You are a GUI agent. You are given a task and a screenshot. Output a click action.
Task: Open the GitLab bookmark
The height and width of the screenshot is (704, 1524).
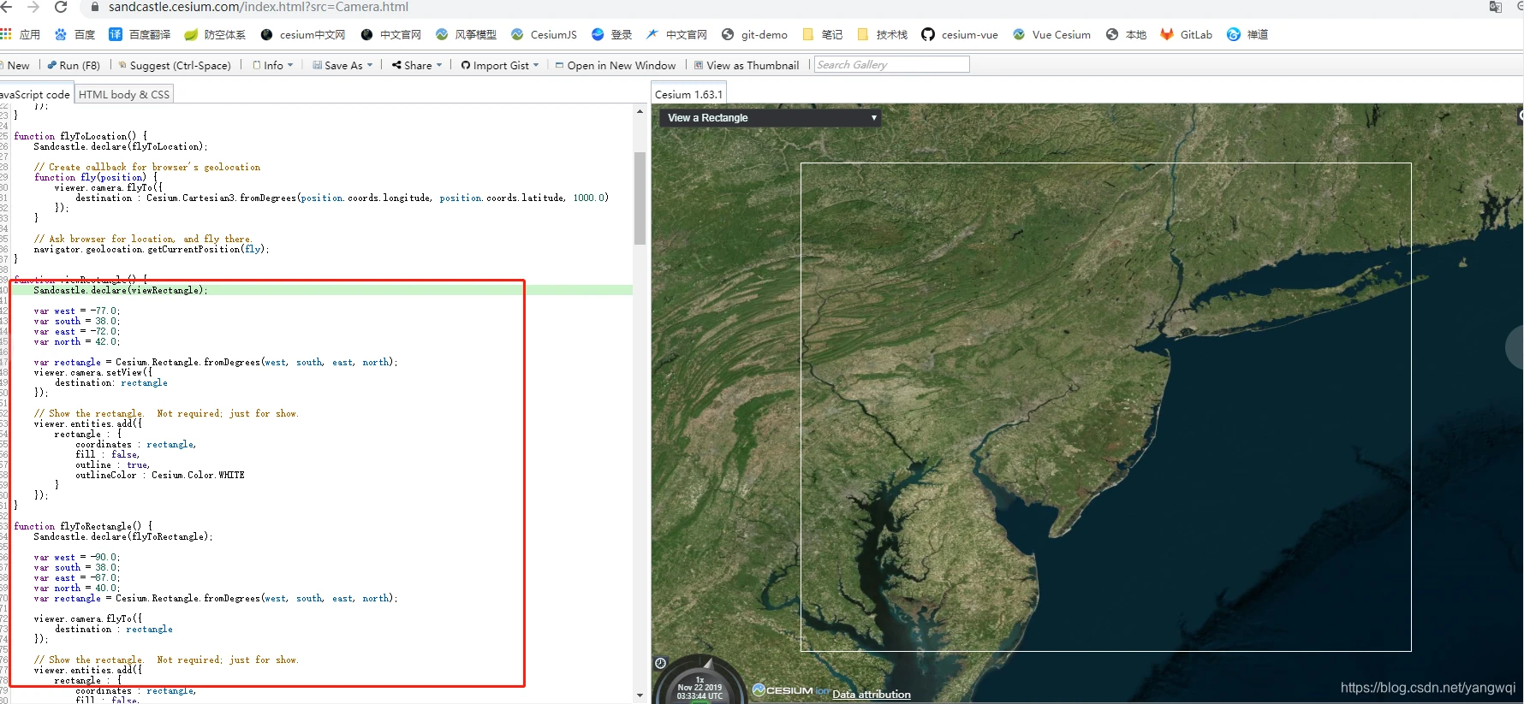click(x=1187, y=34)
